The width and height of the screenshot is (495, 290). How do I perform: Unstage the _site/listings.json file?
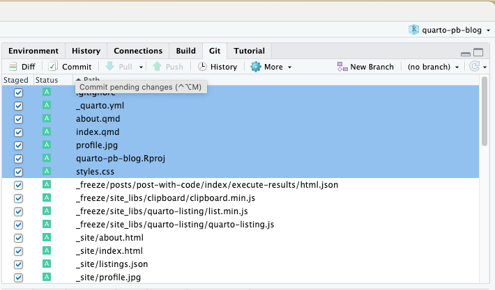(x=18, y=264)
